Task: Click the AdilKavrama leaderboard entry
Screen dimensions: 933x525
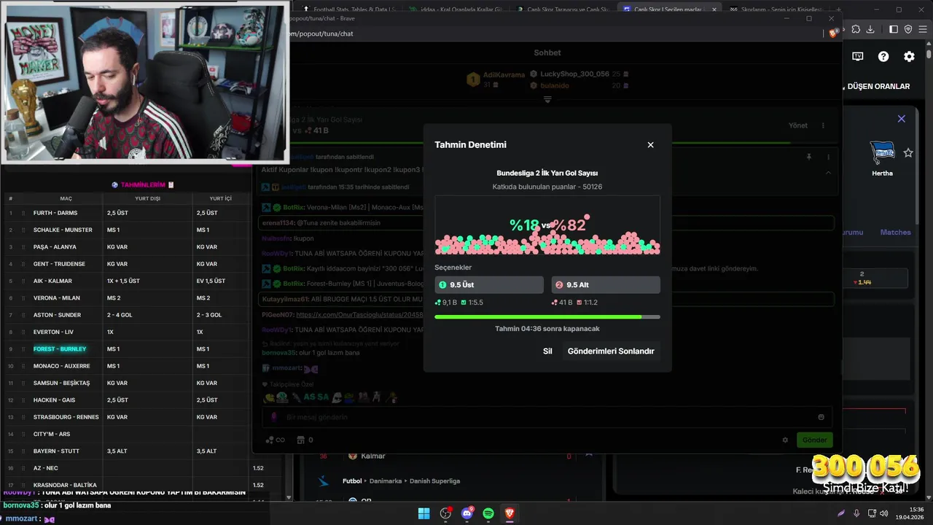Action: 497,79
